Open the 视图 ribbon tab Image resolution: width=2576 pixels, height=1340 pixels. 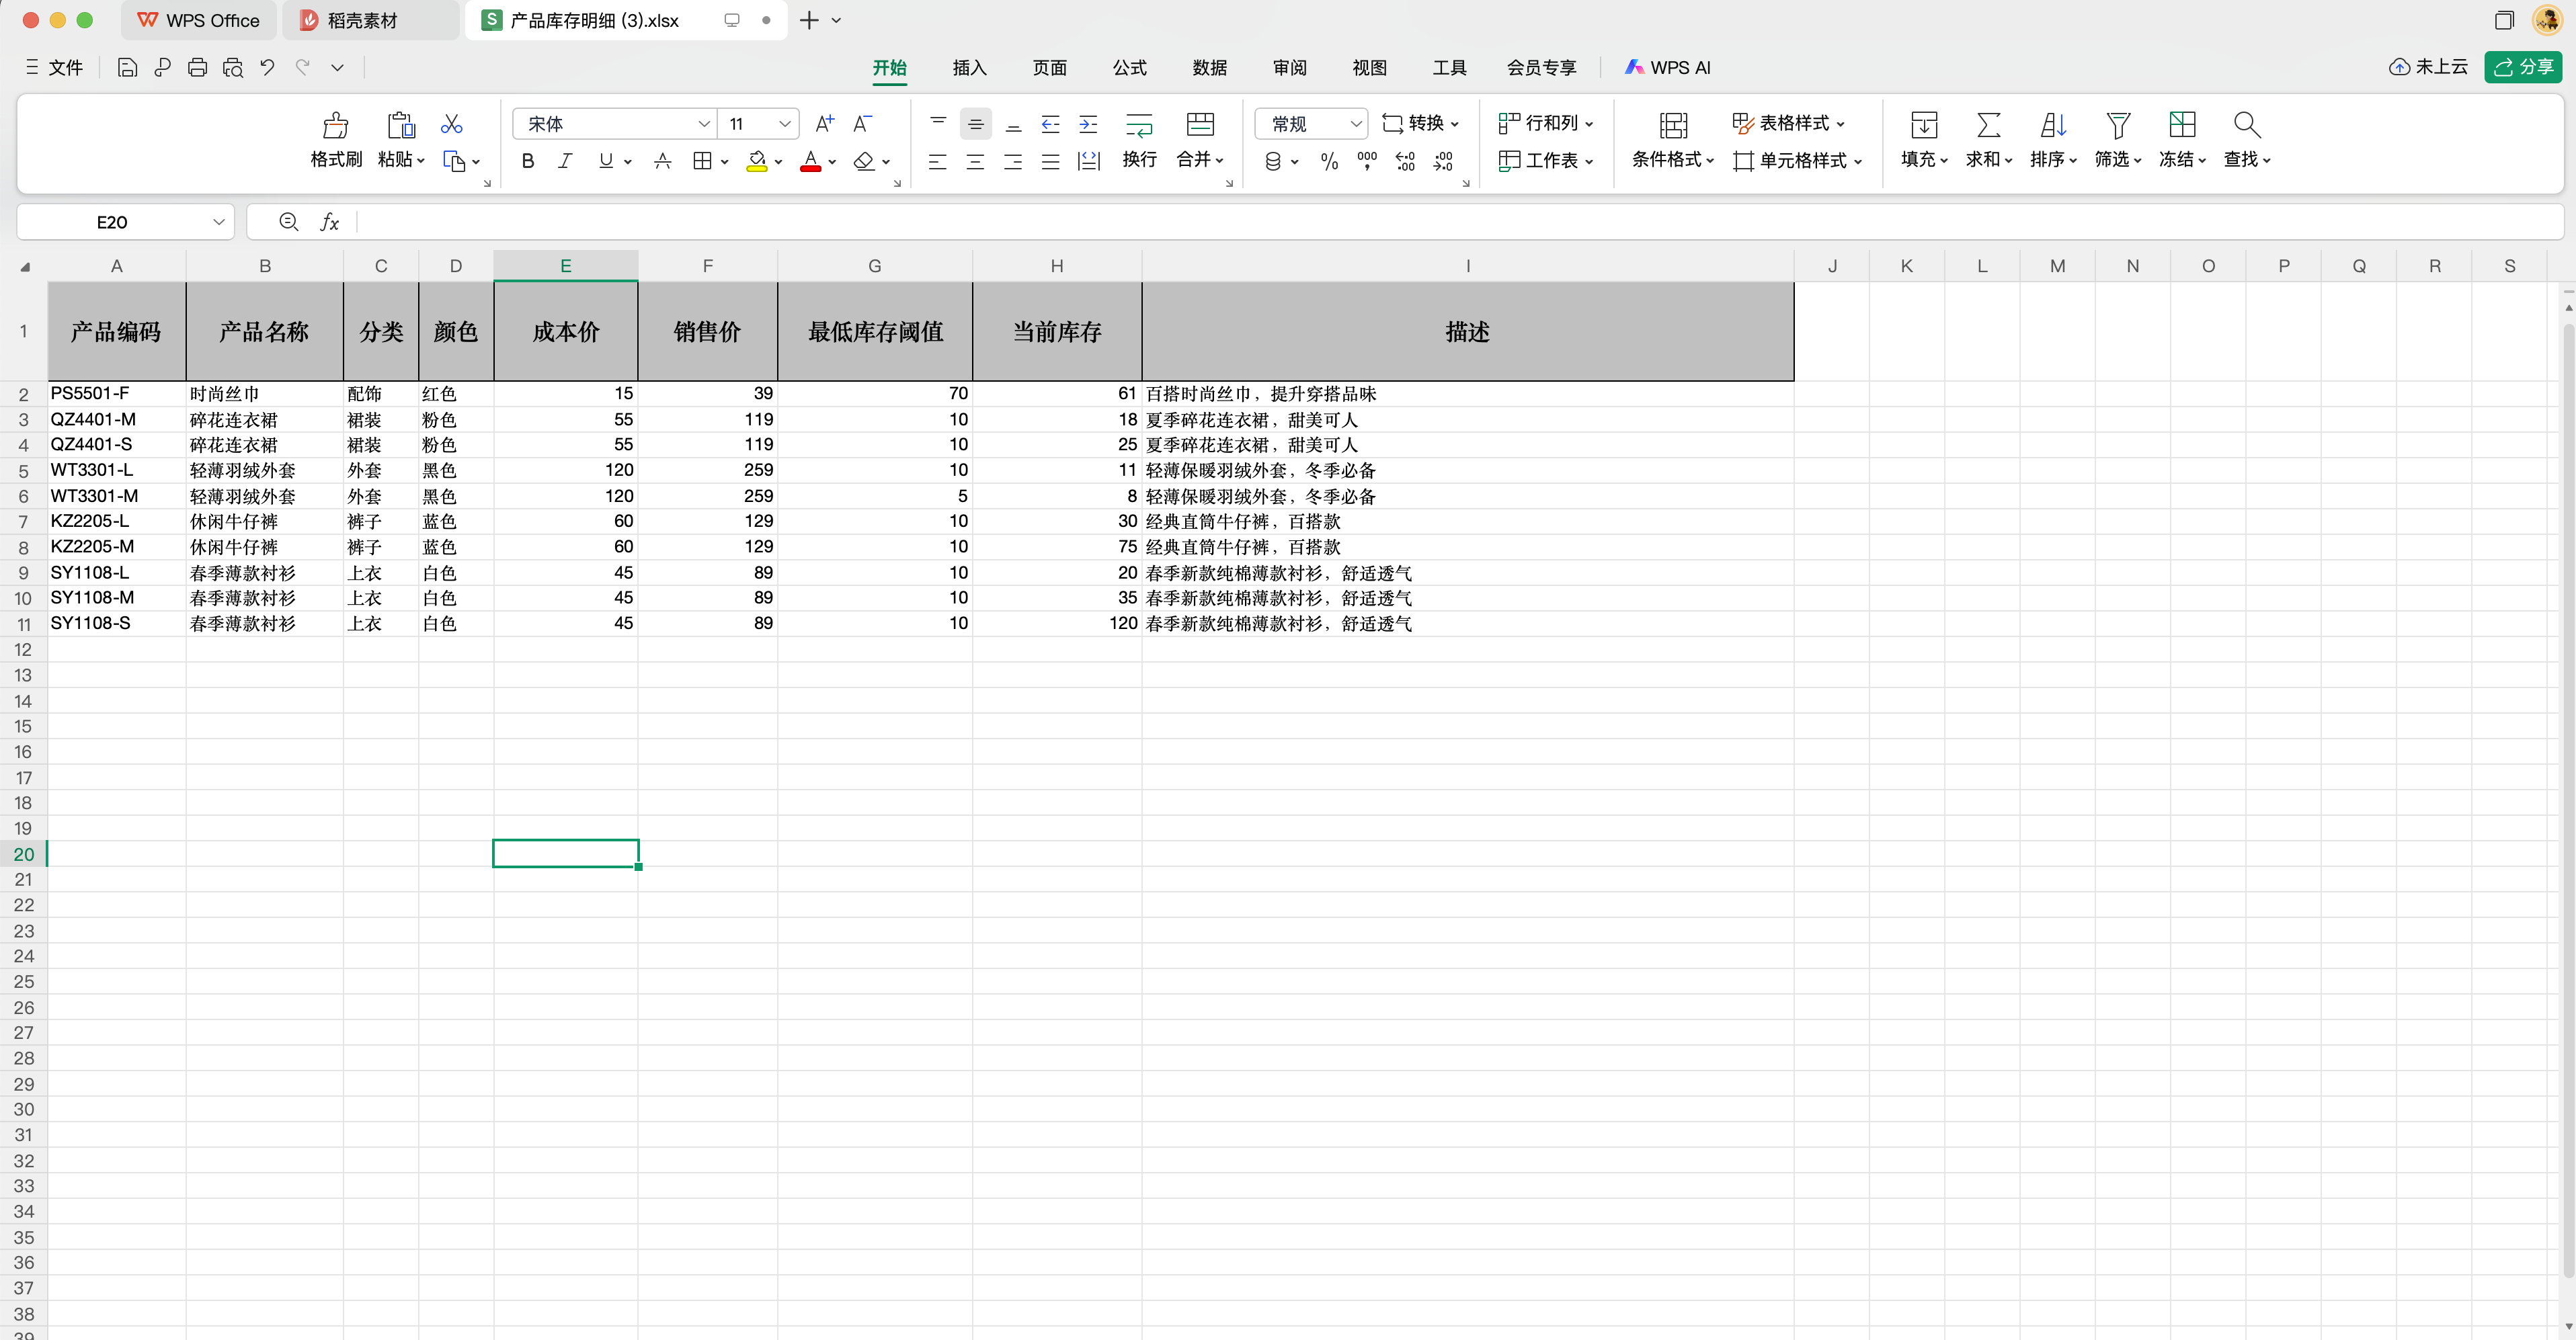coord(1369,67)
